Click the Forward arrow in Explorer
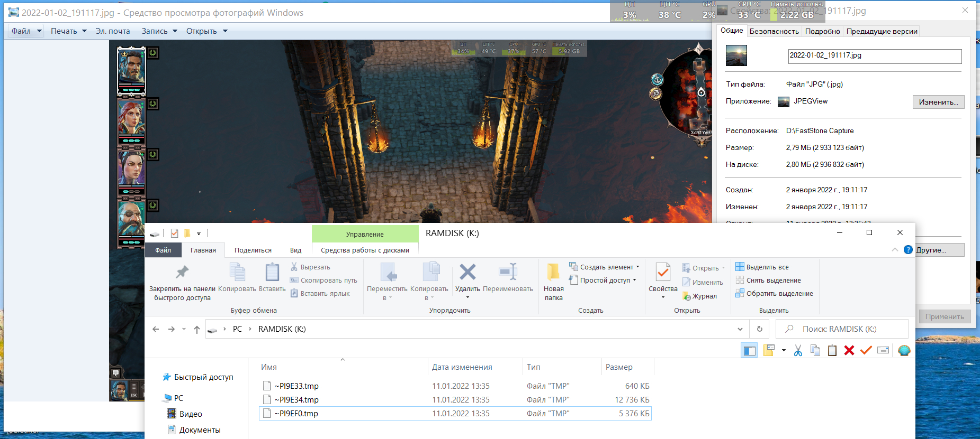980x439 pixels. pos(172,329)
